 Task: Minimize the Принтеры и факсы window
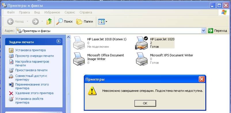click(x=213, y=5)
